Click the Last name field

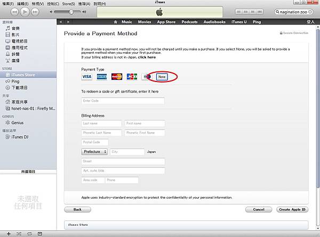101,123
